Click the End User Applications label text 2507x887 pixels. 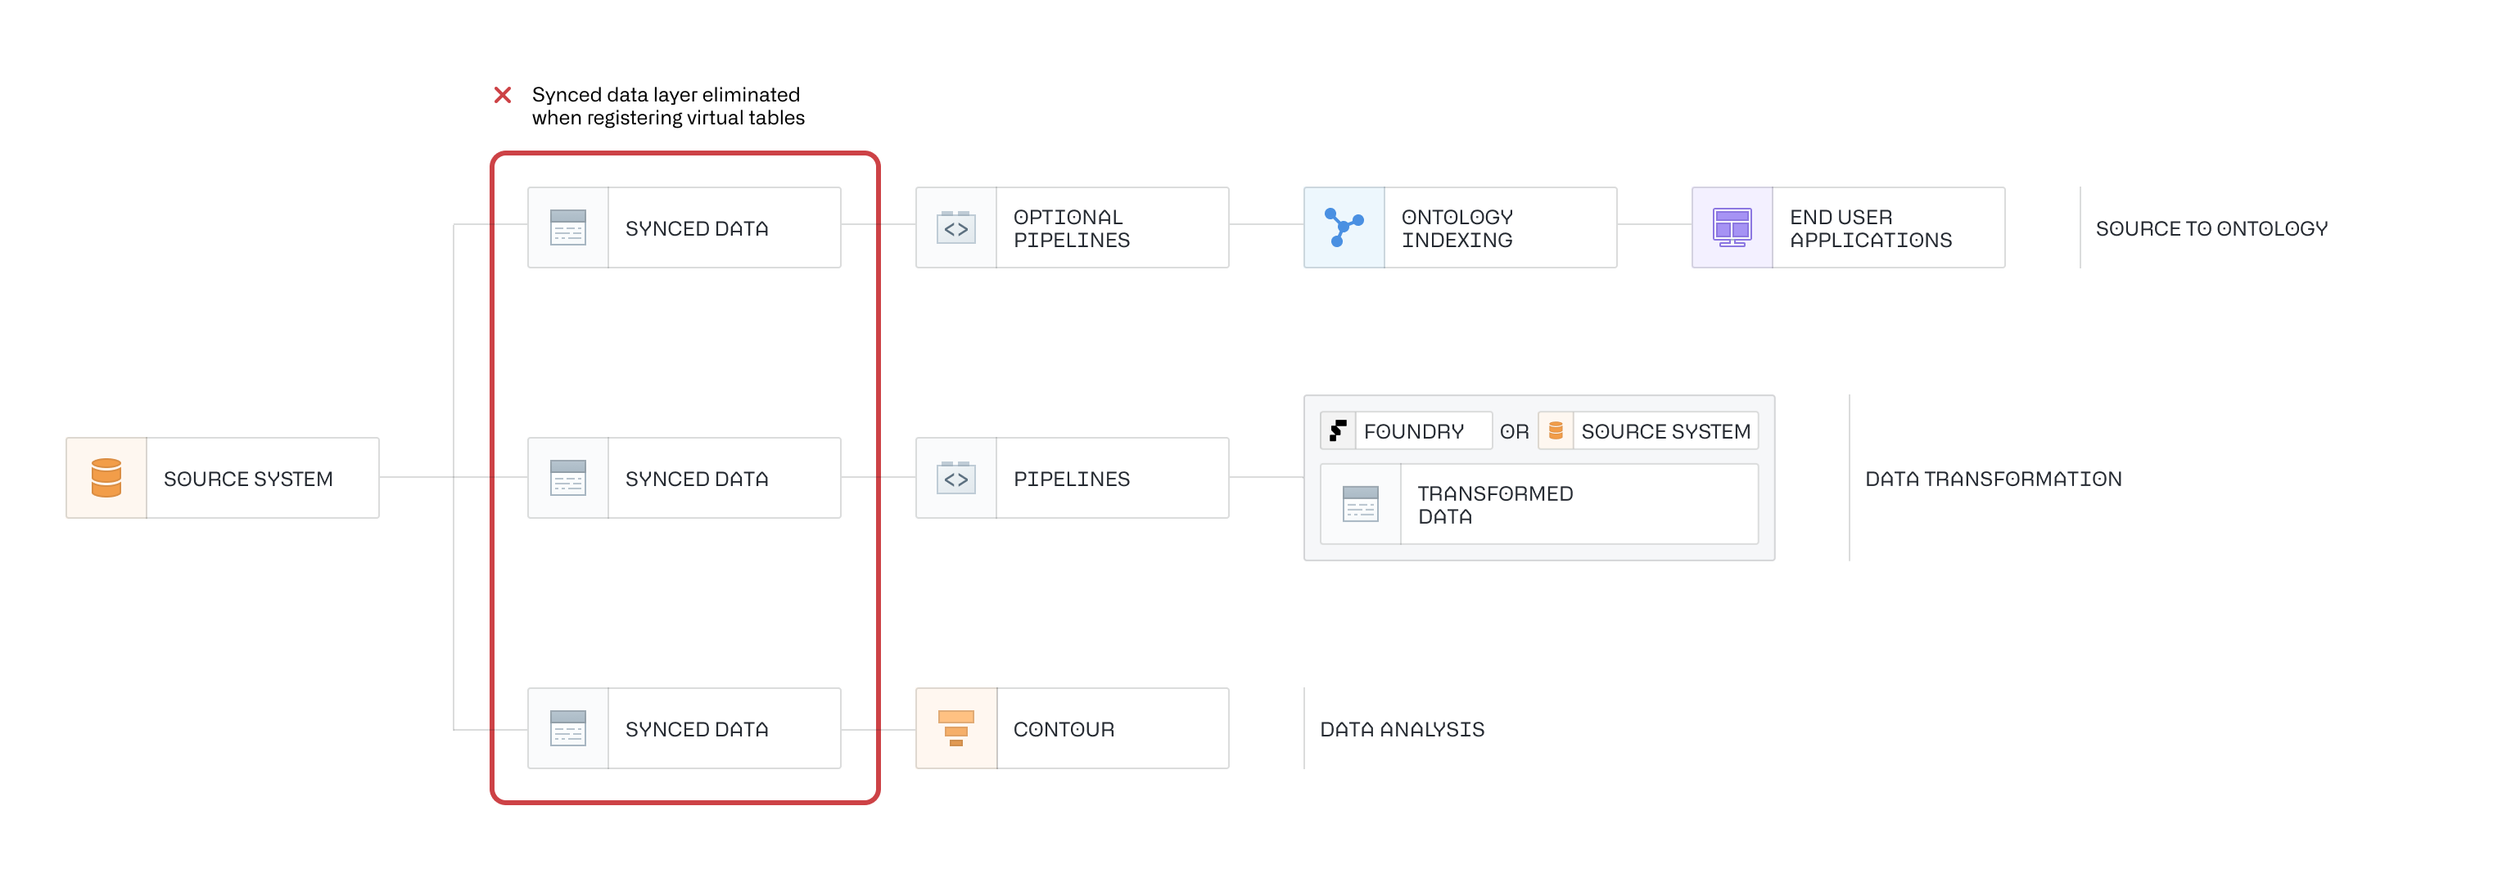[x=1869, y=228]
